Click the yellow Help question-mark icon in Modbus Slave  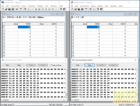[98, 9]
